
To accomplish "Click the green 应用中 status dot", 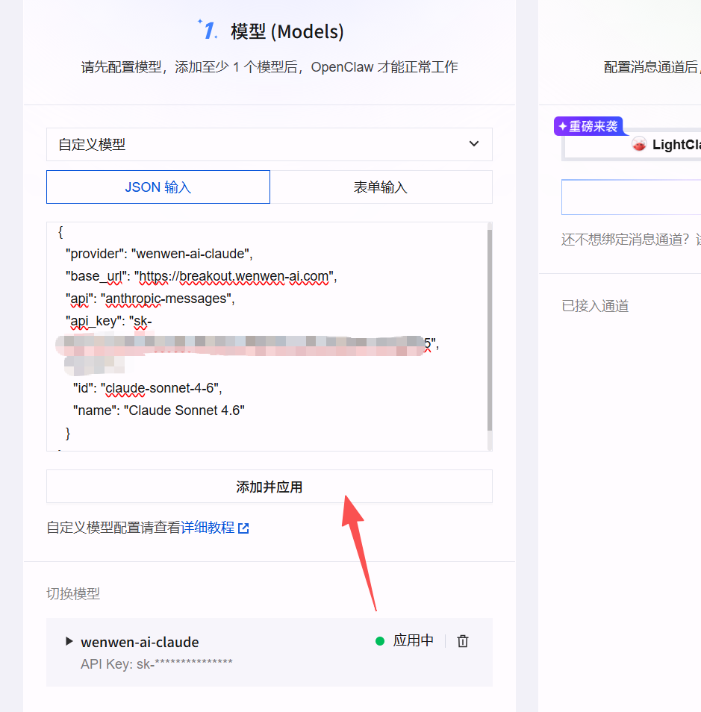I will pyautogui.click(x=380, y=641).
